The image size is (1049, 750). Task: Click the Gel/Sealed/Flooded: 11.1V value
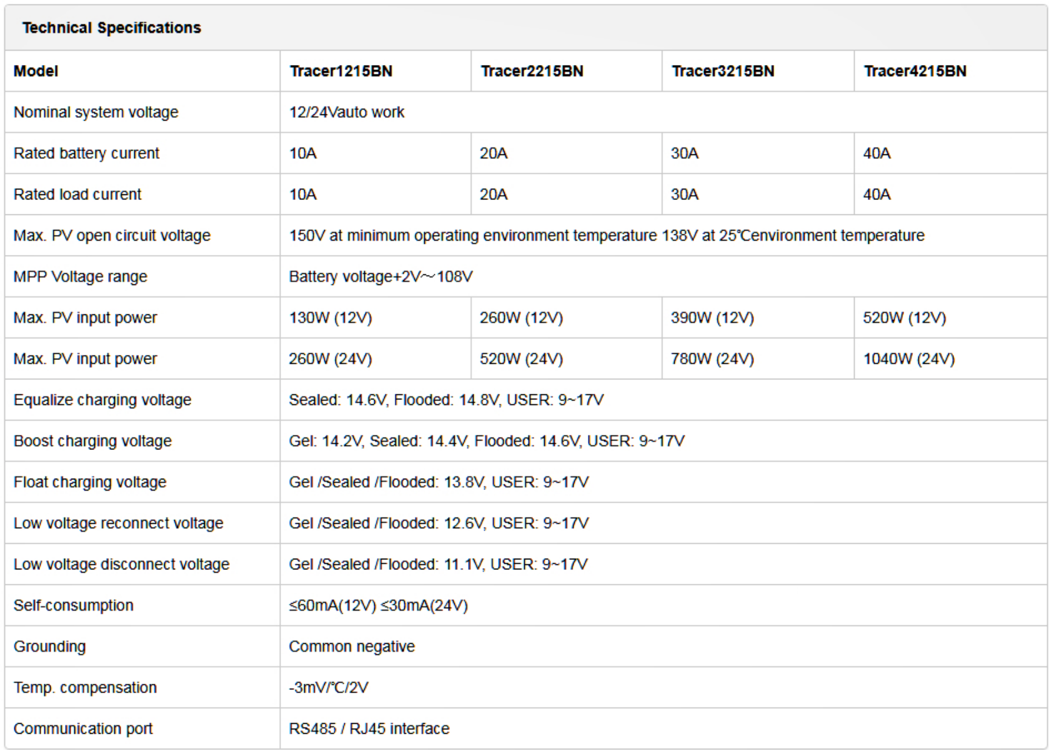[x=438, y=564]
